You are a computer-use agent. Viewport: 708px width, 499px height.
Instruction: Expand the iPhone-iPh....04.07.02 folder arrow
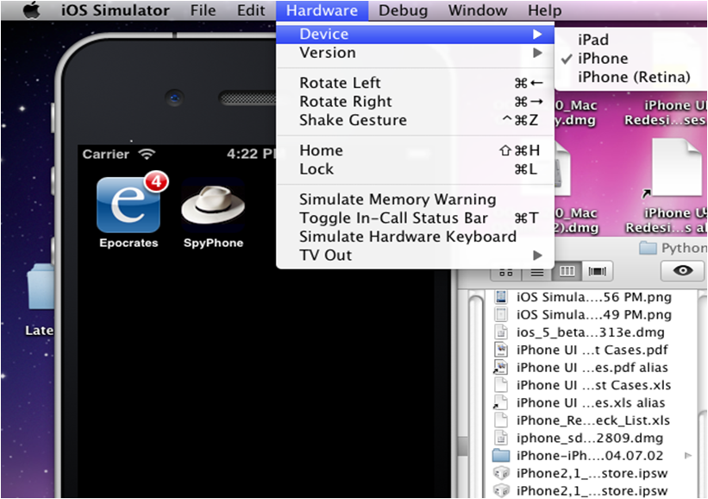click(x=687, y=456)
